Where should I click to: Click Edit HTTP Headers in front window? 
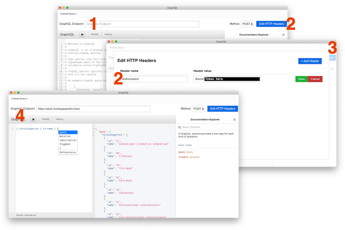[222, 109]
